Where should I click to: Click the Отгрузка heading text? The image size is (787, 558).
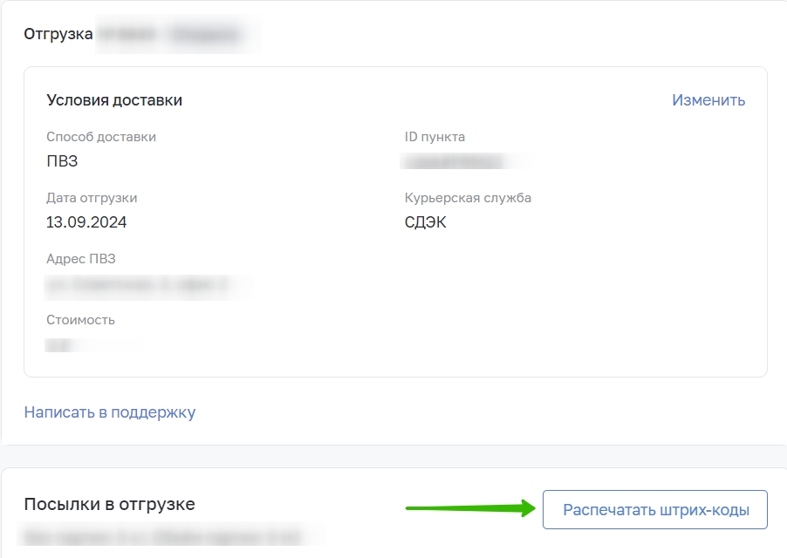(x=58, y=34)
